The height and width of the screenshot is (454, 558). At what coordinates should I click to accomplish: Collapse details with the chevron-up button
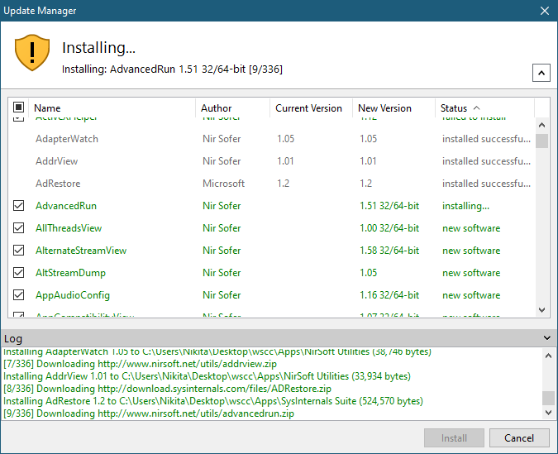coord(541,73)
